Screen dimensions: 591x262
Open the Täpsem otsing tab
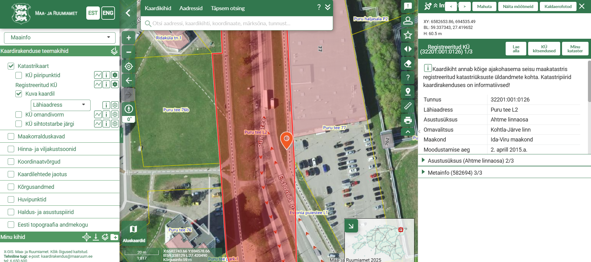click(227, 8)
